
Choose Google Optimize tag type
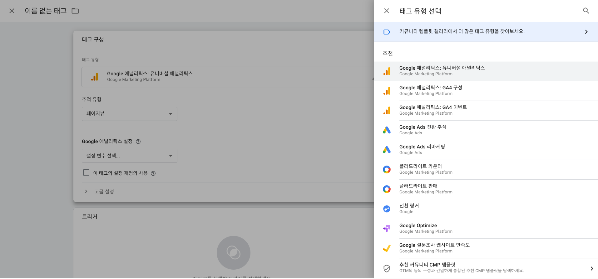486,229
